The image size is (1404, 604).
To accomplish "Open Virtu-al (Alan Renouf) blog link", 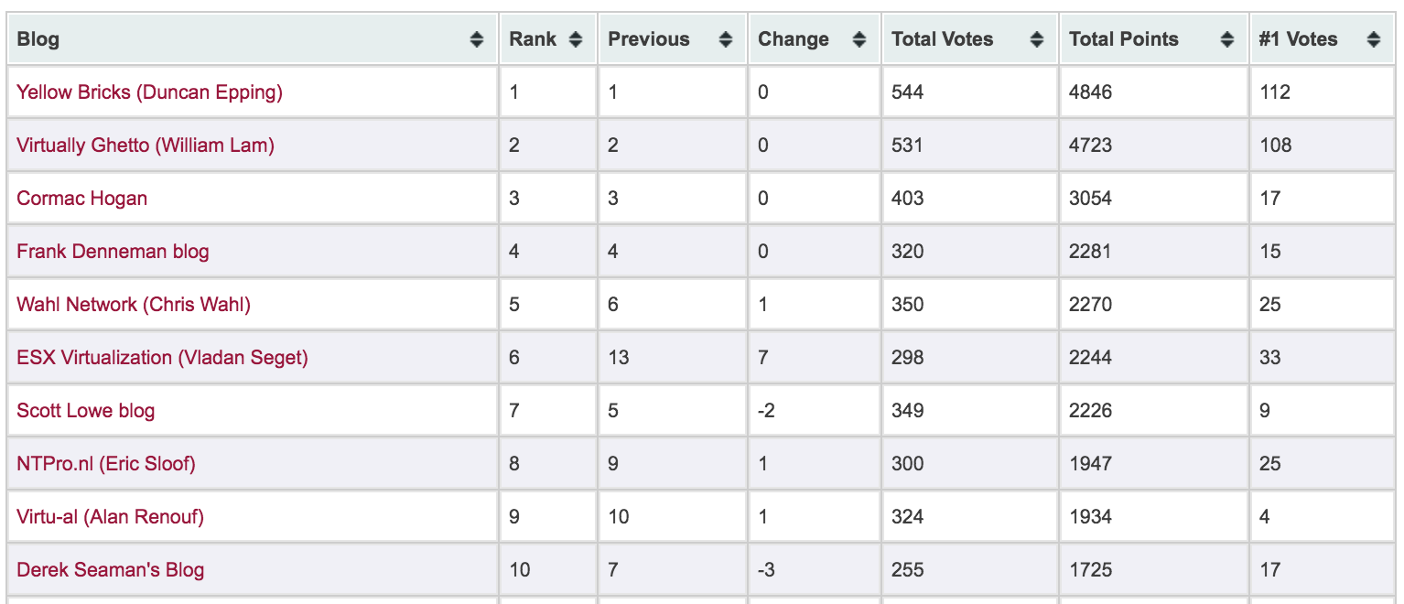I will pyautogui.click(x=111, y=517).
